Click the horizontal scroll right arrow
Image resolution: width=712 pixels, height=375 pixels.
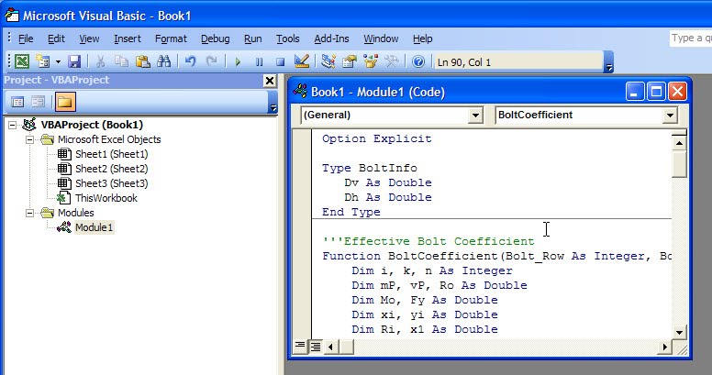point(665,347)
